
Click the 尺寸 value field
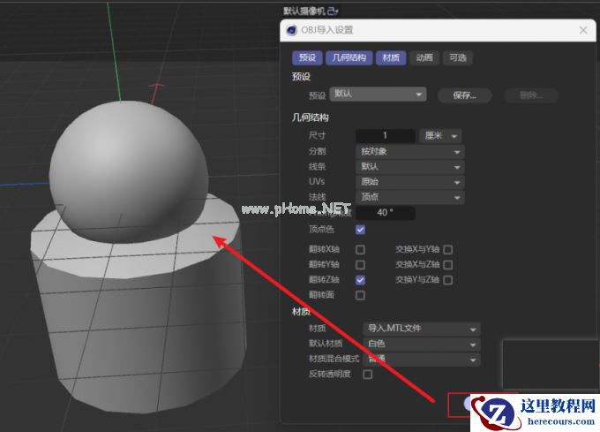pyautogui.click(x=386, y=135)
